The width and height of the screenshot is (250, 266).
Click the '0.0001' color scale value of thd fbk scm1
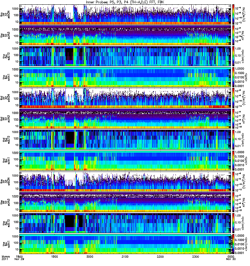tap(239, 169)
